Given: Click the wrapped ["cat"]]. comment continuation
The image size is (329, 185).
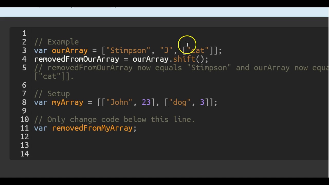Looking at the screenshot, I should click(54, 76).
